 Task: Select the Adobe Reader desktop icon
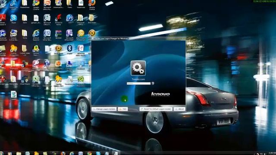pos(3,20)
